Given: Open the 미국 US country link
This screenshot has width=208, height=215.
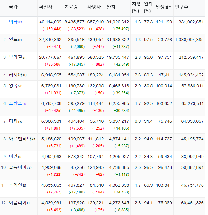Looking at the screenshot, I should [15, 22].
